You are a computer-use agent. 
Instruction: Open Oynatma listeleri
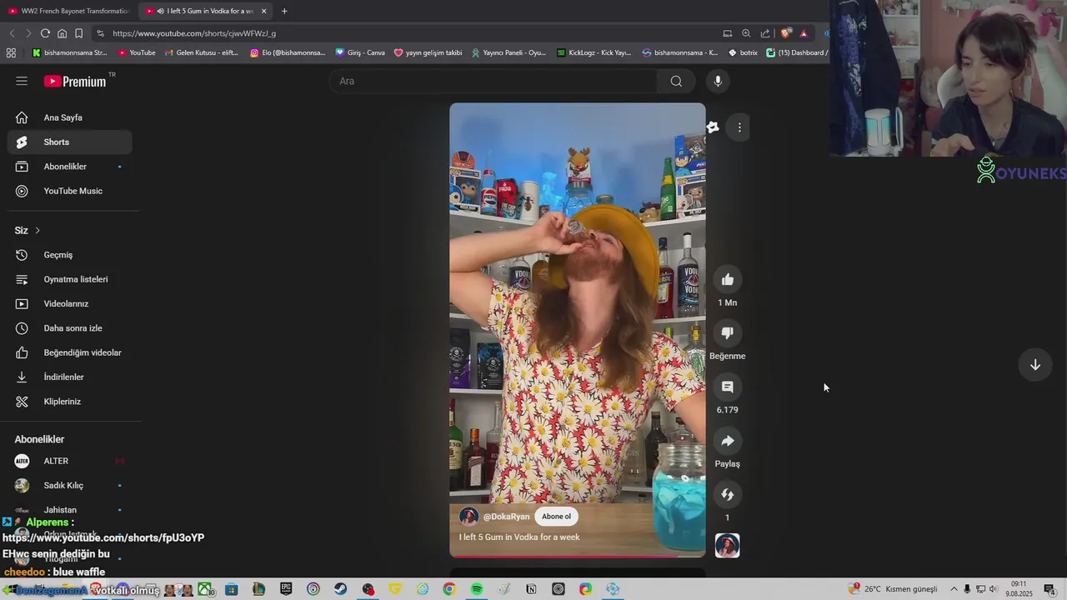click(x=70, y=279)
